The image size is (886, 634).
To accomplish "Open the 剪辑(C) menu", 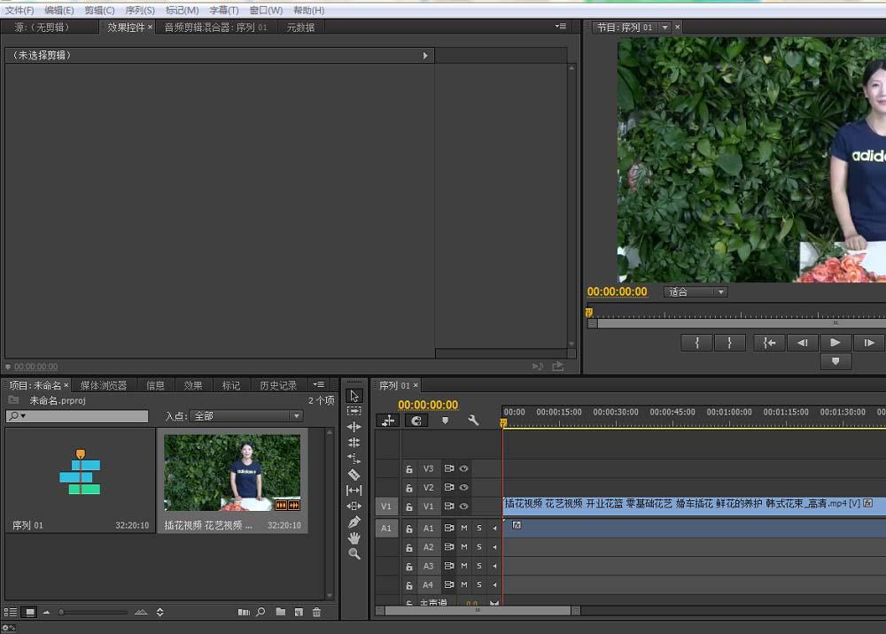I will click(99, 10).
